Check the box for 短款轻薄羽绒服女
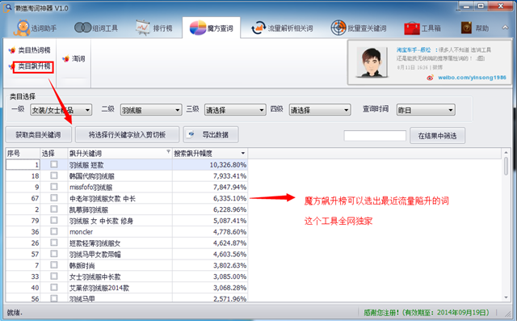 point(54,243)
